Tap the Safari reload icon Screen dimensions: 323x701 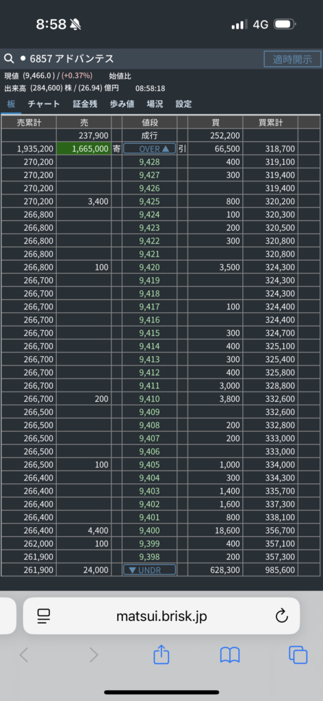[281, 616]
